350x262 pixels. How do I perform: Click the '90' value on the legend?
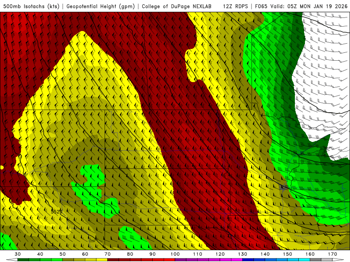click(x=152, y=254)
